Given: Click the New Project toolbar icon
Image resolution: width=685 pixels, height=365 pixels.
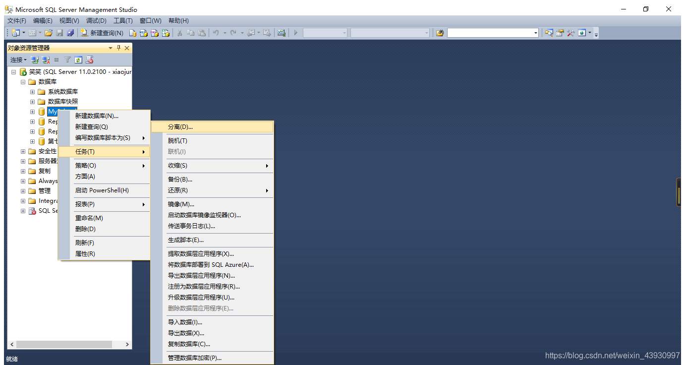Looking at the screenshot, I should pyautogui.click(x=15, y=33).
